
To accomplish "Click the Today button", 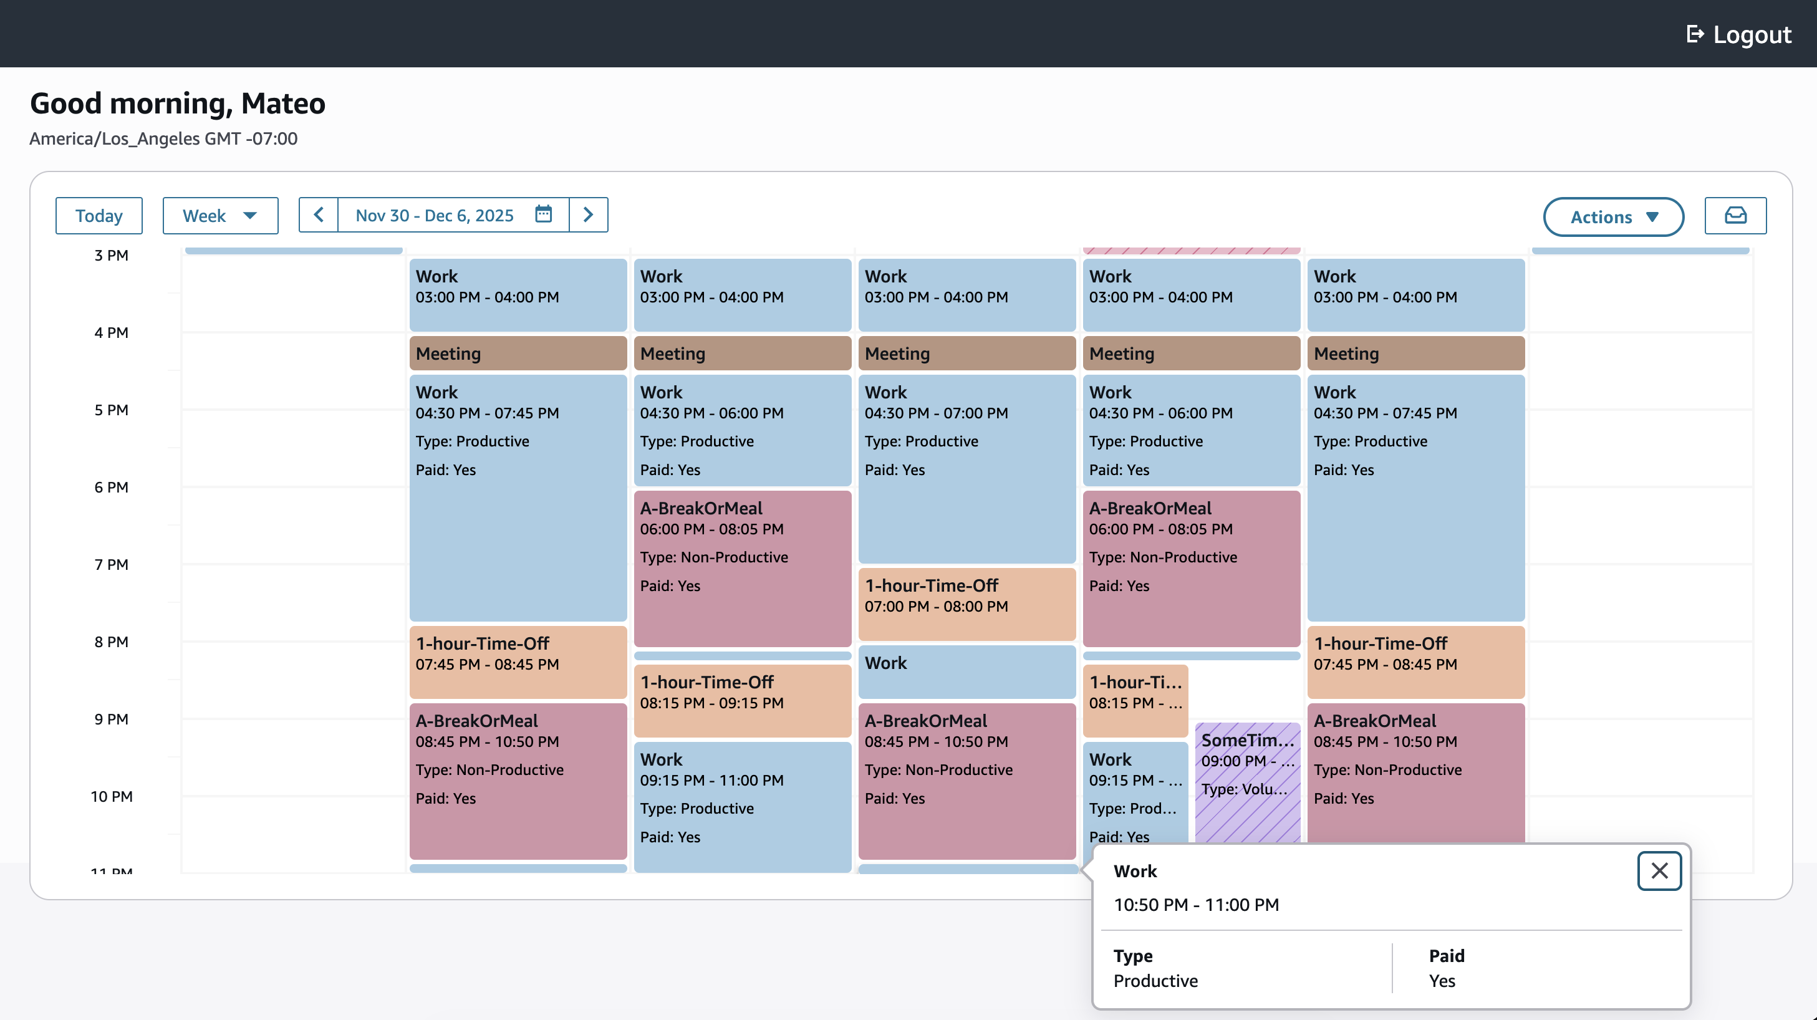I will [99, 215].
